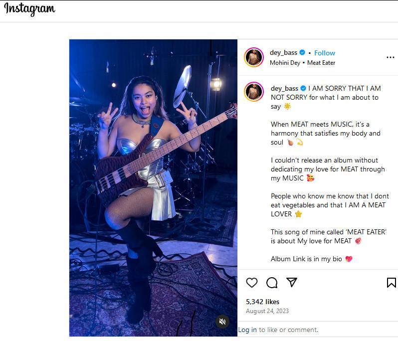Open dey_bass profile picture in header
Viewport: 398px width, 341px height.
[254, 57]
